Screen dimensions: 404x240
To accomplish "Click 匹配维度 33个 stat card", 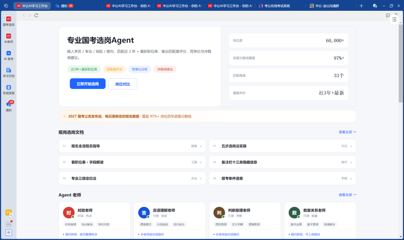I will click(288, 76).
